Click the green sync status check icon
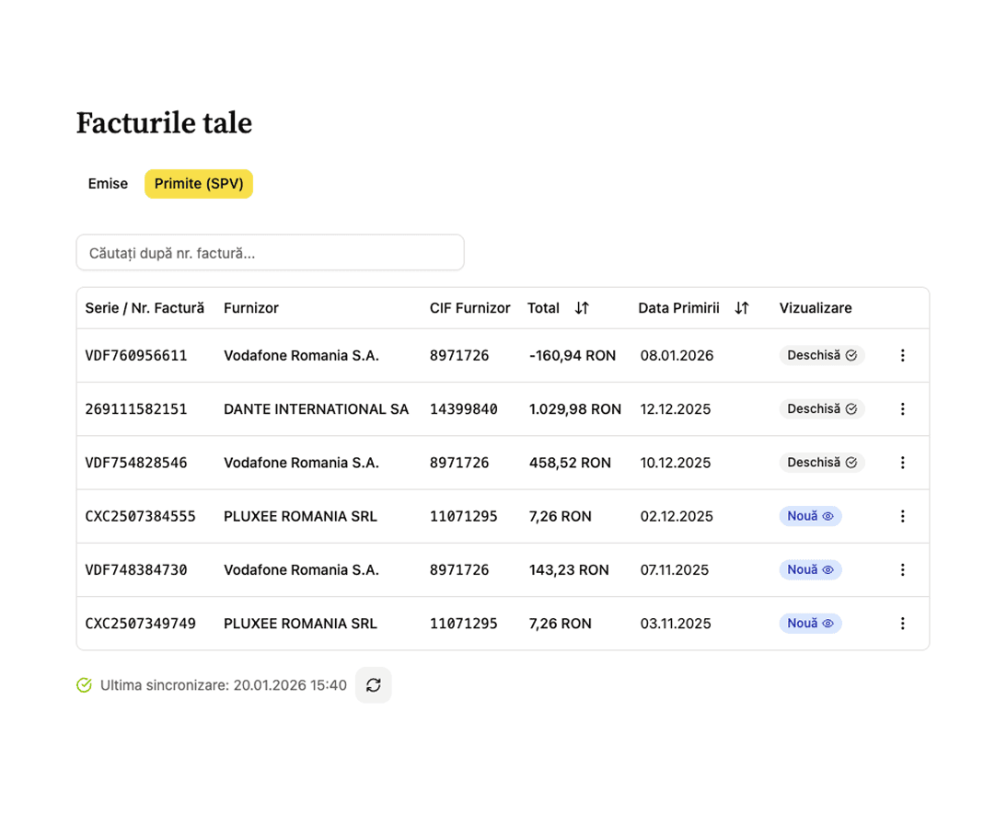Screen dimensions: 1007x814 (84, 685)
